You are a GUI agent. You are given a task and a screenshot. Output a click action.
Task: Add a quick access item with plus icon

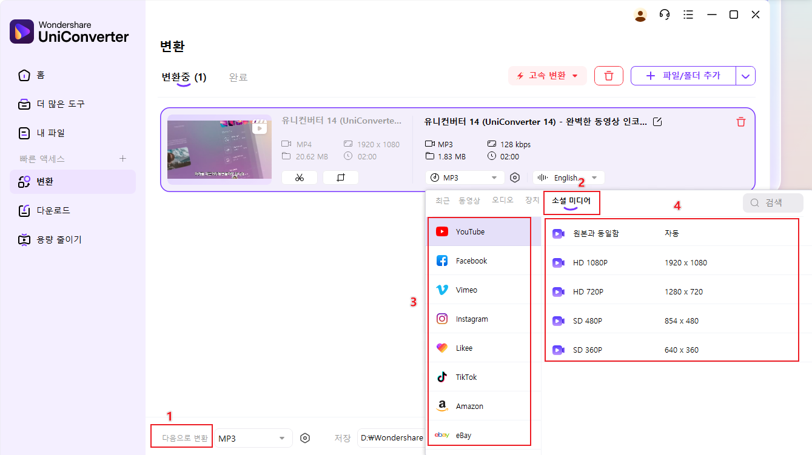tap(122, 159)
